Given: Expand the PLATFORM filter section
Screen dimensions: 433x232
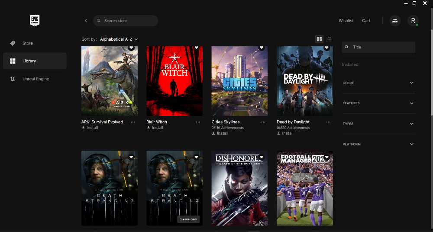Looking at the screenshot, I should [x=378, y=144].
